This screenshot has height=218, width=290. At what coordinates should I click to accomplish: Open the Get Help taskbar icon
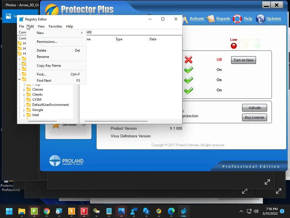pyautogui.click(x=146, y=211)
